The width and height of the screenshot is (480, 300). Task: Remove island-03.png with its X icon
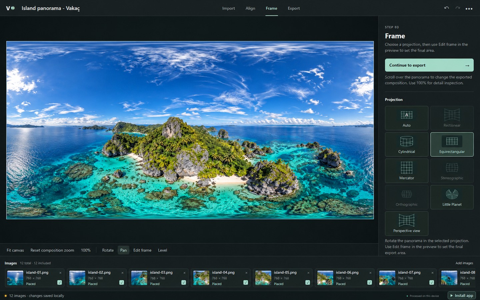tap(184, 273)
